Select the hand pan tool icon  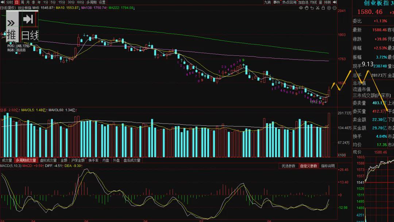[306, 8]
